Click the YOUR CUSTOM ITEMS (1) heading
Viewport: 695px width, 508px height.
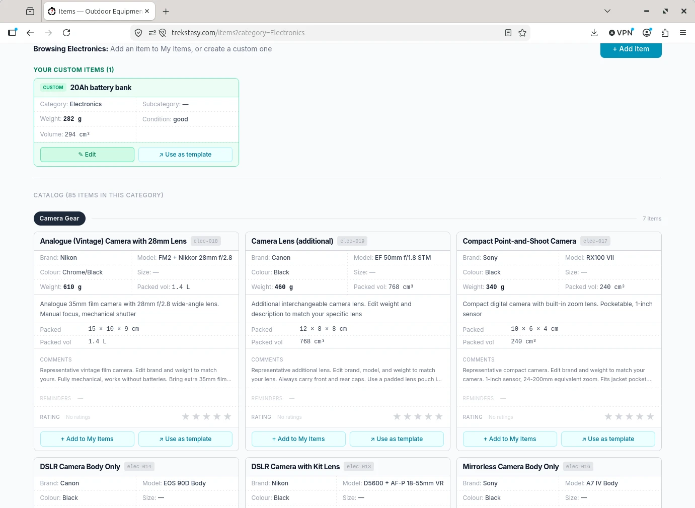click(74, 70)
